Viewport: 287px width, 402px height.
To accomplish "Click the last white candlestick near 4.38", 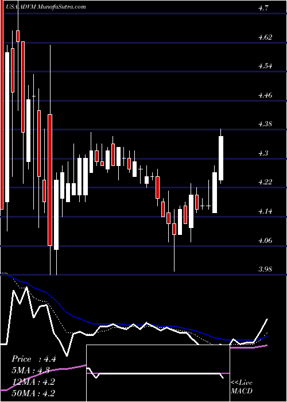I will 221,158.
